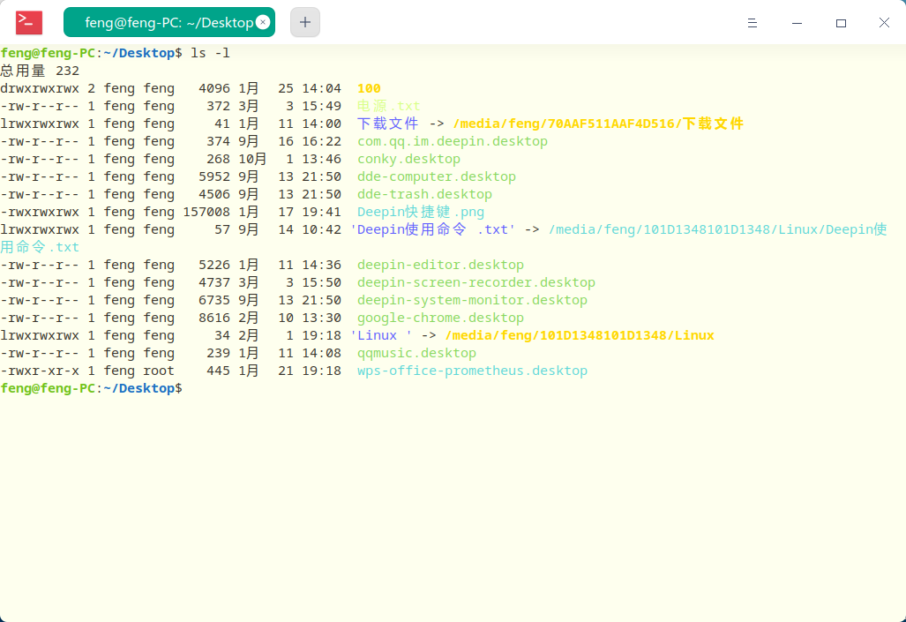
Task: Click the 100 directory name
Action: (x=369, y=88)
